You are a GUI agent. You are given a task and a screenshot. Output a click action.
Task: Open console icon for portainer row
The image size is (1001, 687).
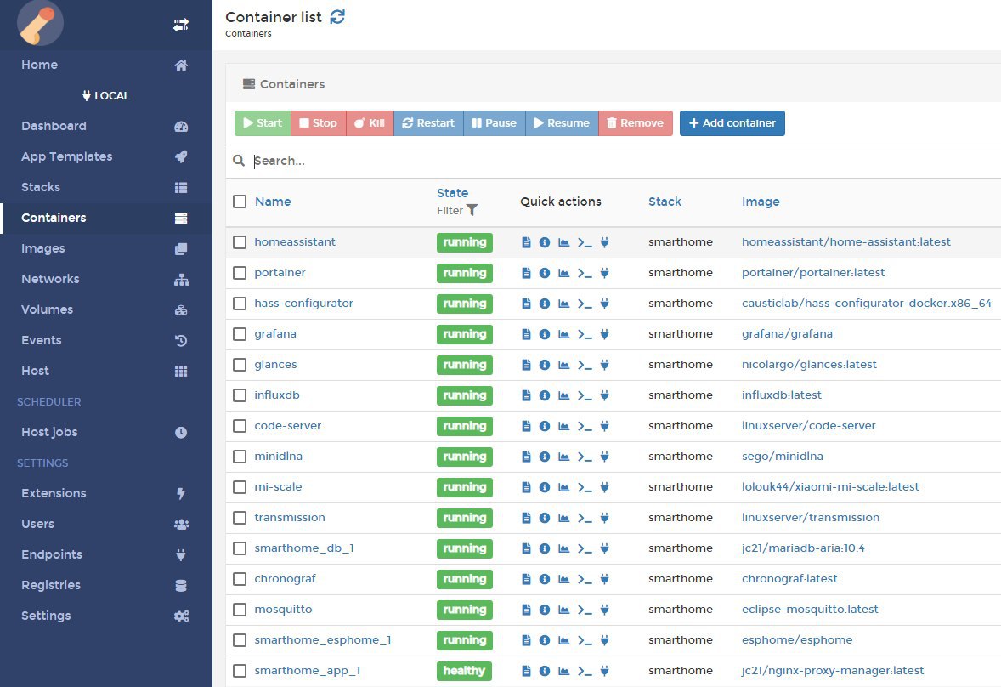point(585,273)
